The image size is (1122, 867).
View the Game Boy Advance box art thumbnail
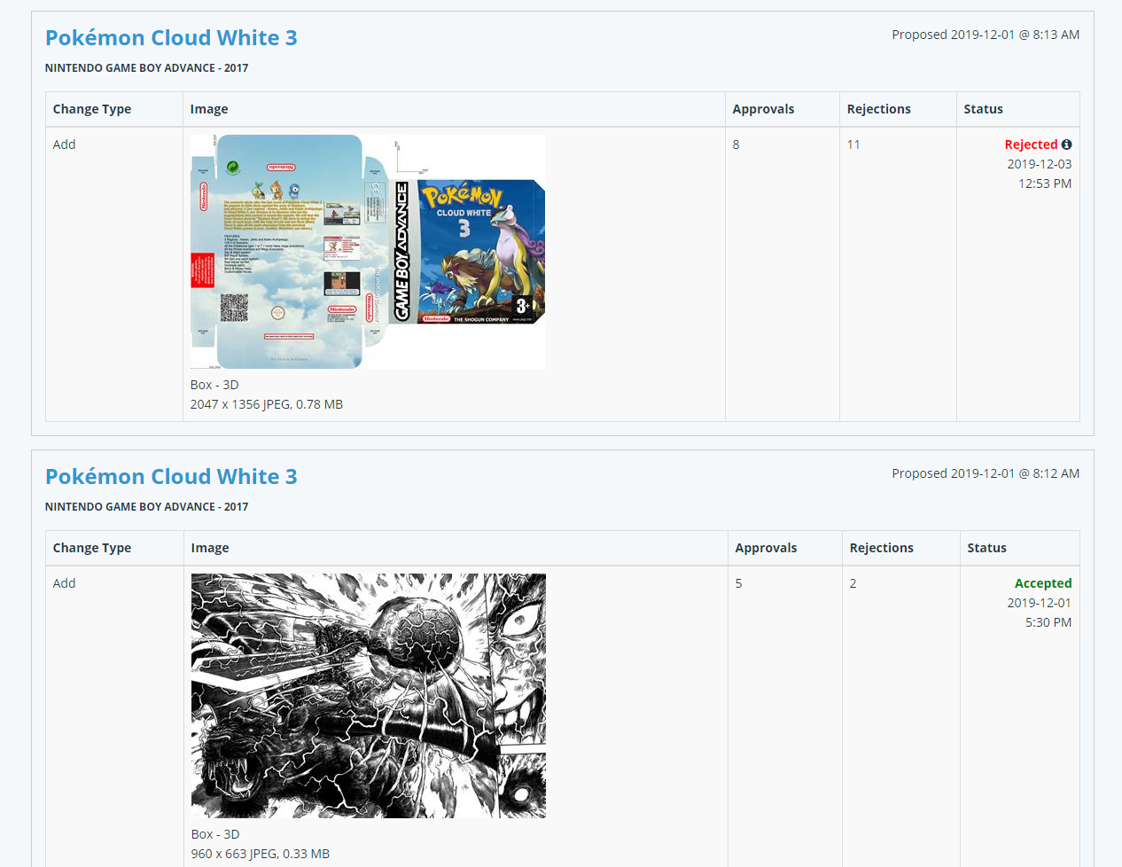(x=368, y=252)
